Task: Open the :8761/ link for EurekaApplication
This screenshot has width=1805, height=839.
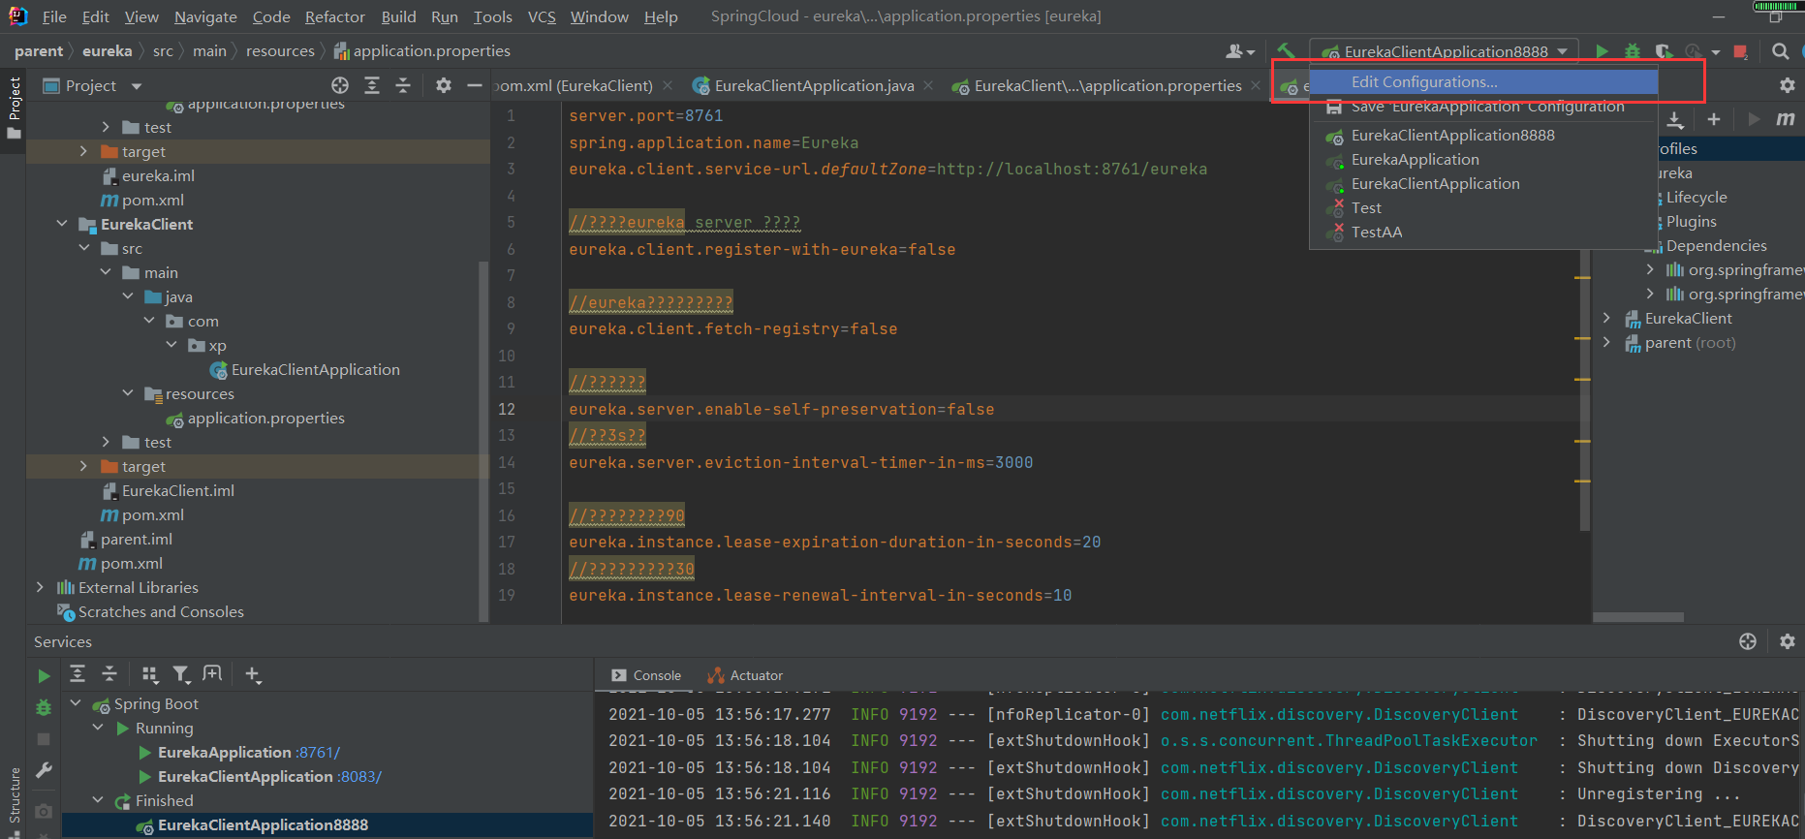Action: (318, 753)
